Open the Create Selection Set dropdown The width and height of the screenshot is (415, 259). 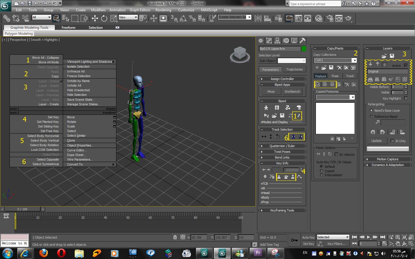(235, 17)
